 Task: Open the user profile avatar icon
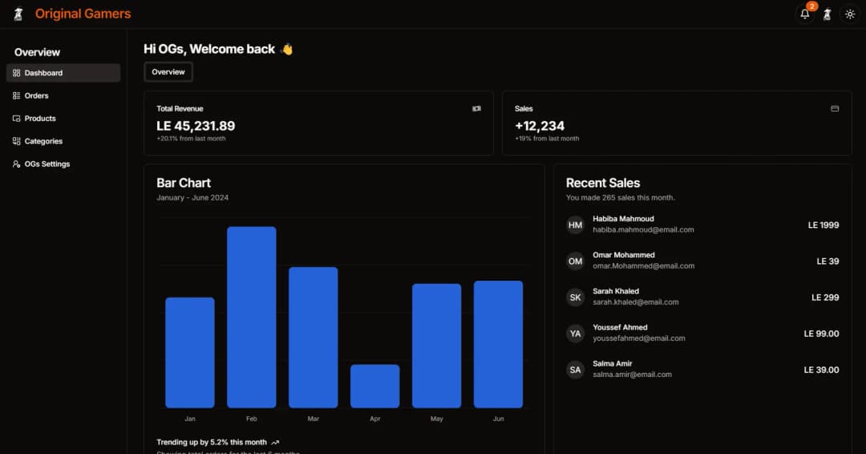828,14
